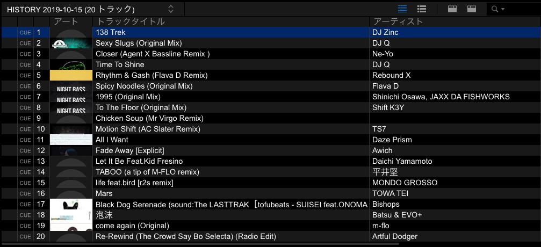The width and height of the screenshot is (541, 247).
Task: Click the horizontal scrollbar at bottom
Action: [200, 244]
